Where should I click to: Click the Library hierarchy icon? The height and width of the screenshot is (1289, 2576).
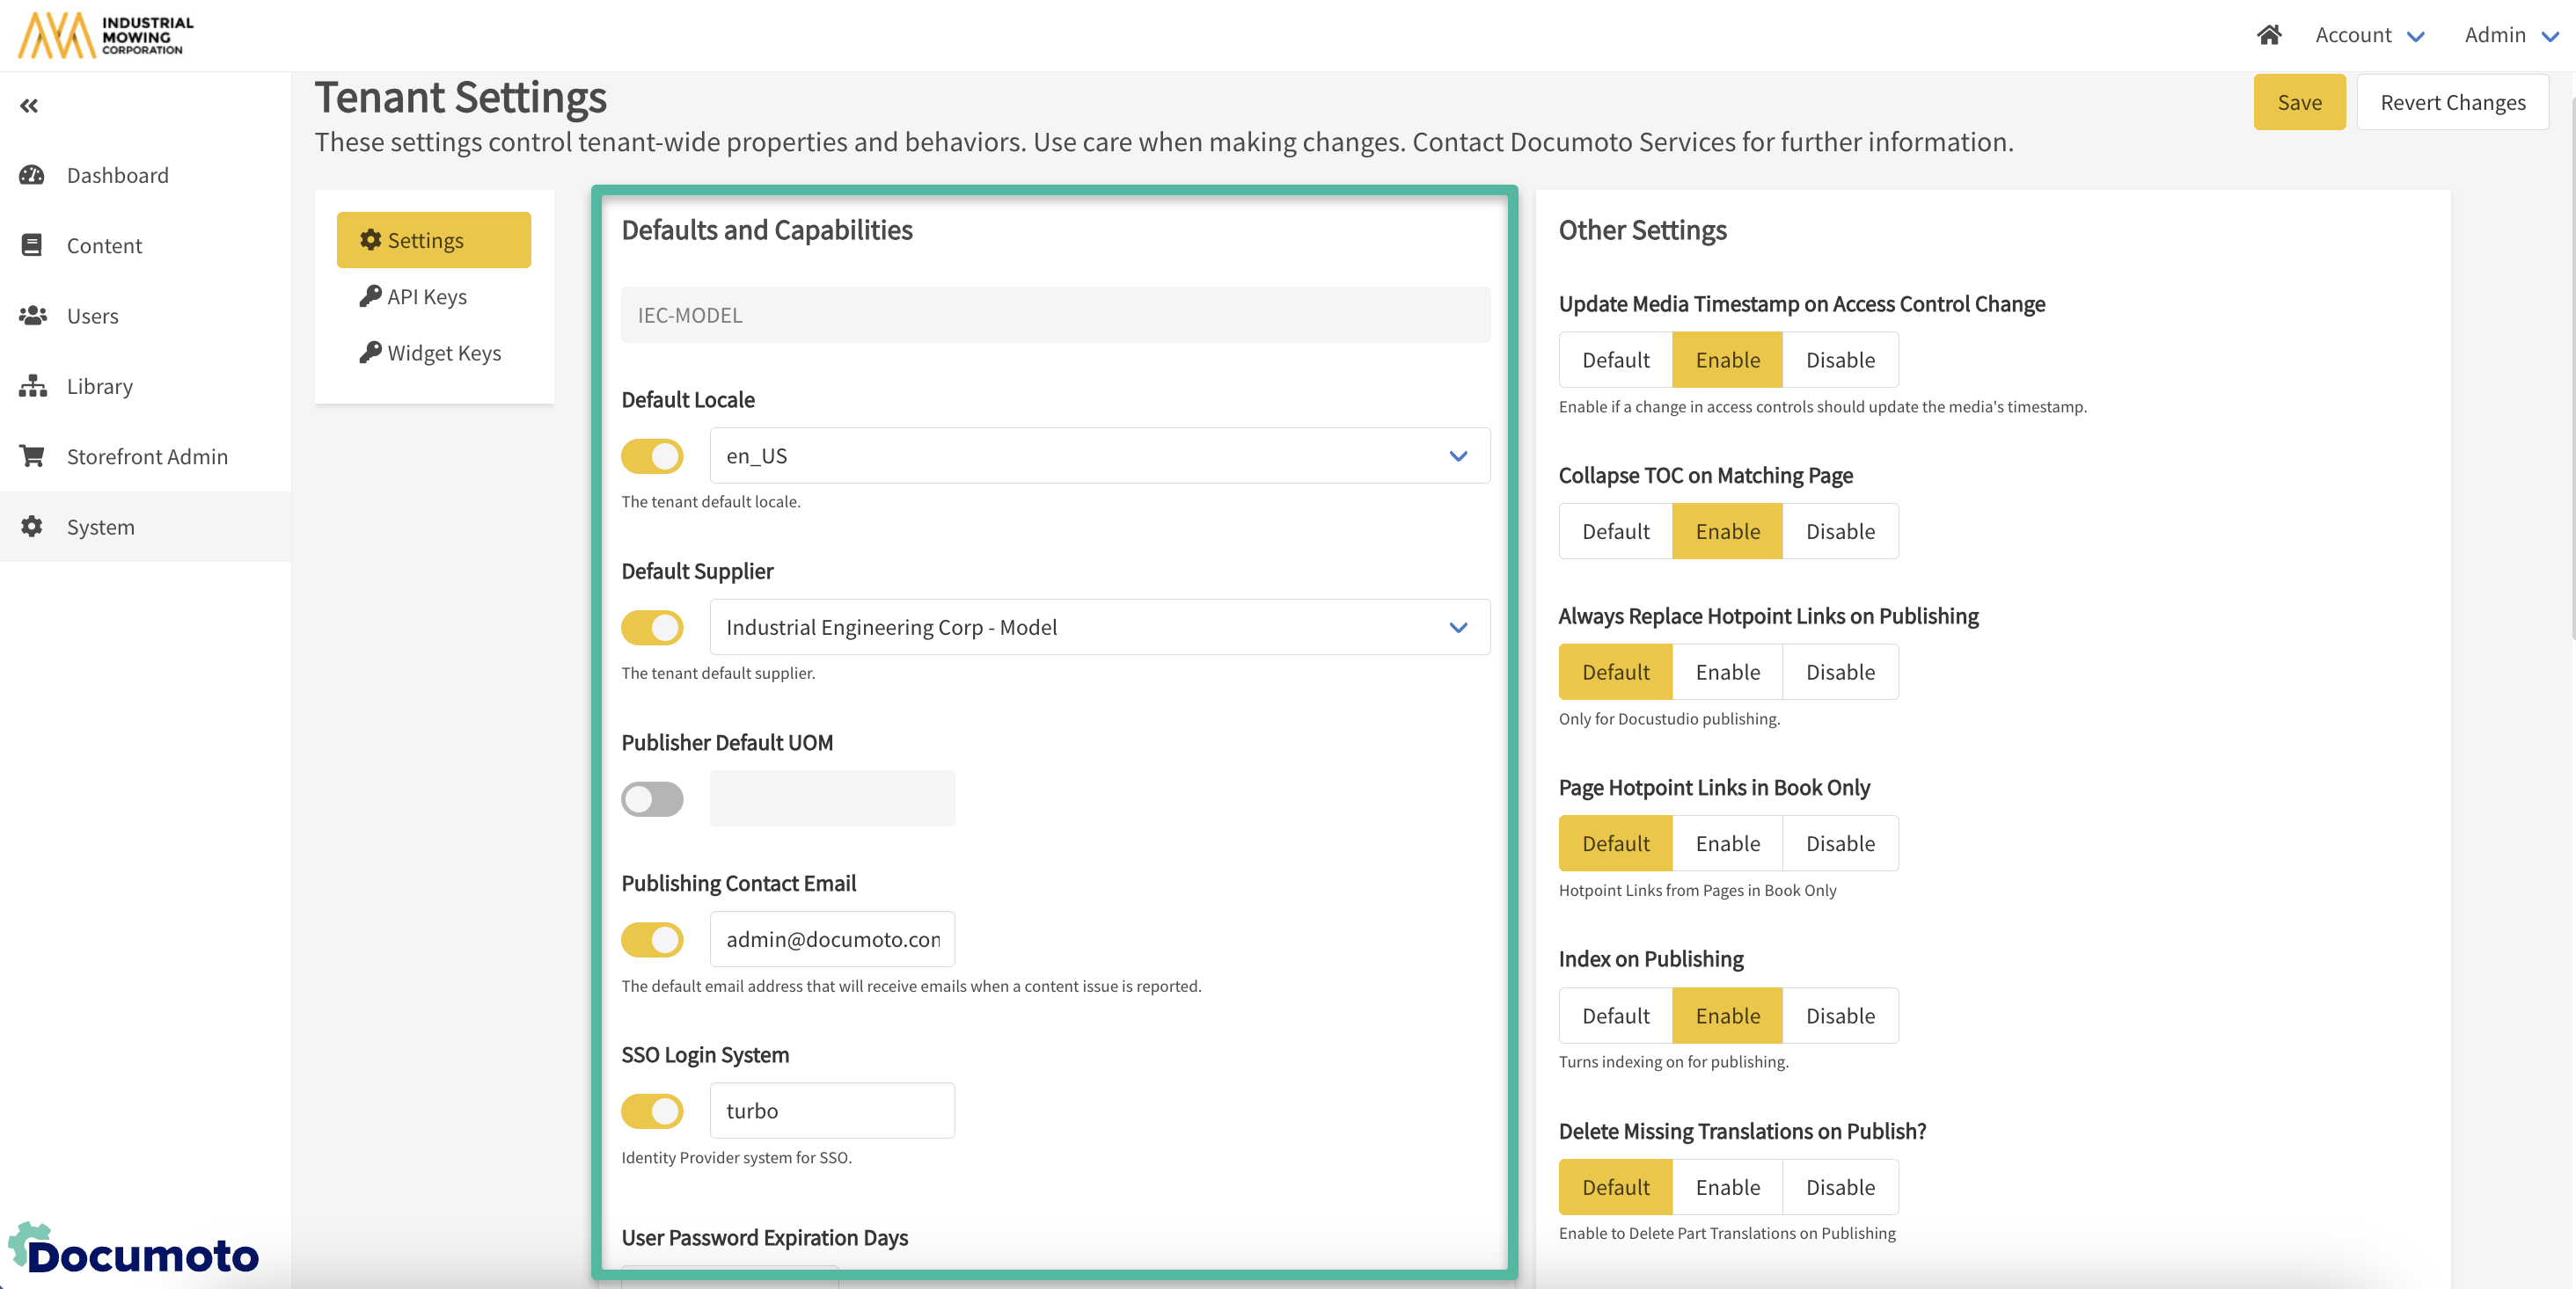pos(32,386)
